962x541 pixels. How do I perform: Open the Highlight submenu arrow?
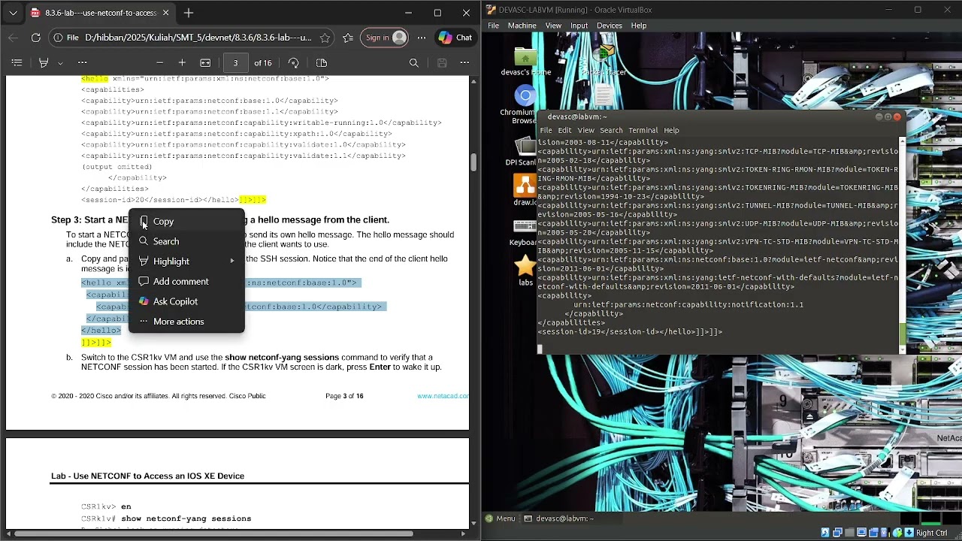click(x=232, y=261)
